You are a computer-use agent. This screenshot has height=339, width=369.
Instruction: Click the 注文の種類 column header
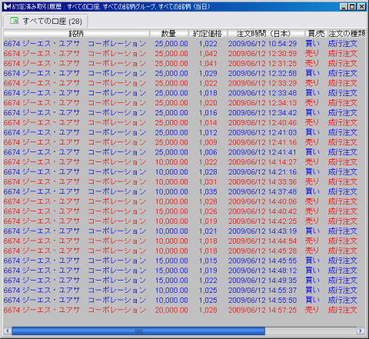[347, 34]
